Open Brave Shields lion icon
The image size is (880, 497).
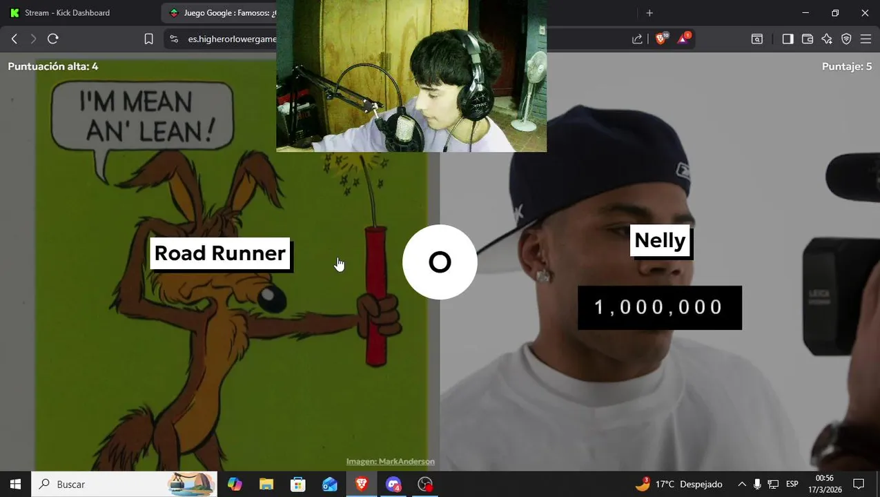pyautogui.click(x=661, y=39)
